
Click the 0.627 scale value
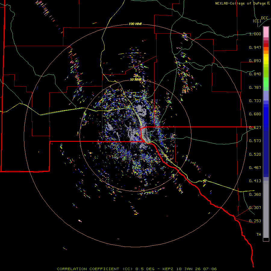255,128
